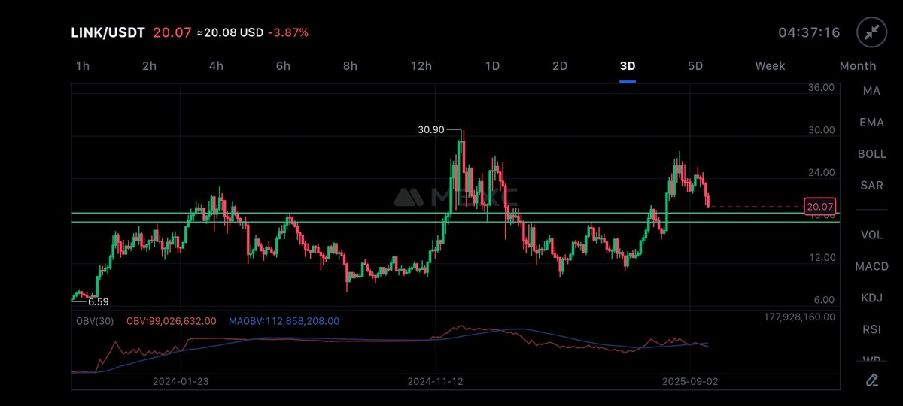This screenshot has width=903, height=406.
Task: Click the 6.59 low price label
Action: [98, 301]
